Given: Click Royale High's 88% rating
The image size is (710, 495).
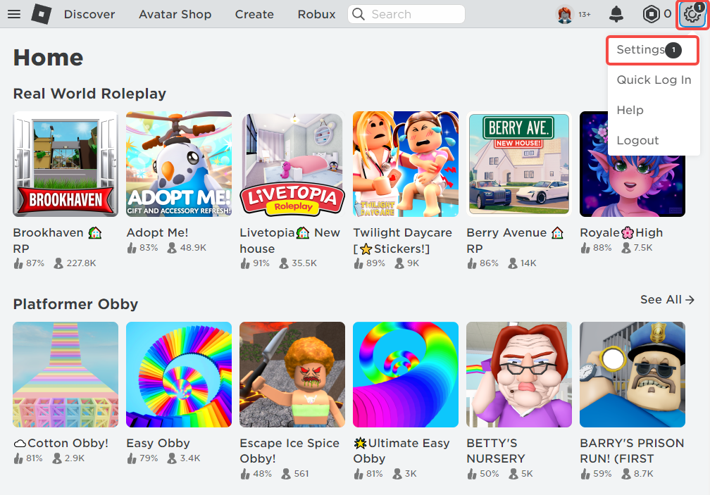Looking at the screenshot, I should click(x=596, y=248).
